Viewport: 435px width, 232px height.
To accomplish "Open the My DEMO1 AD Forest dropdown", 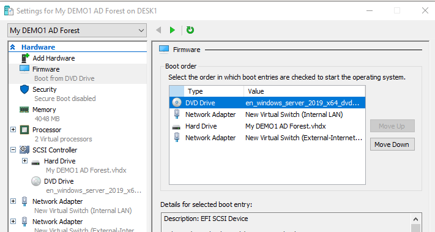I will pyautogui.click(x=77, y=30).
